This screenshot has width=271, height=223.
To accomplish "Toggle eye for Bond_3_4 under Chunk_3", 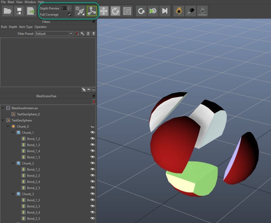I will 92,212.
